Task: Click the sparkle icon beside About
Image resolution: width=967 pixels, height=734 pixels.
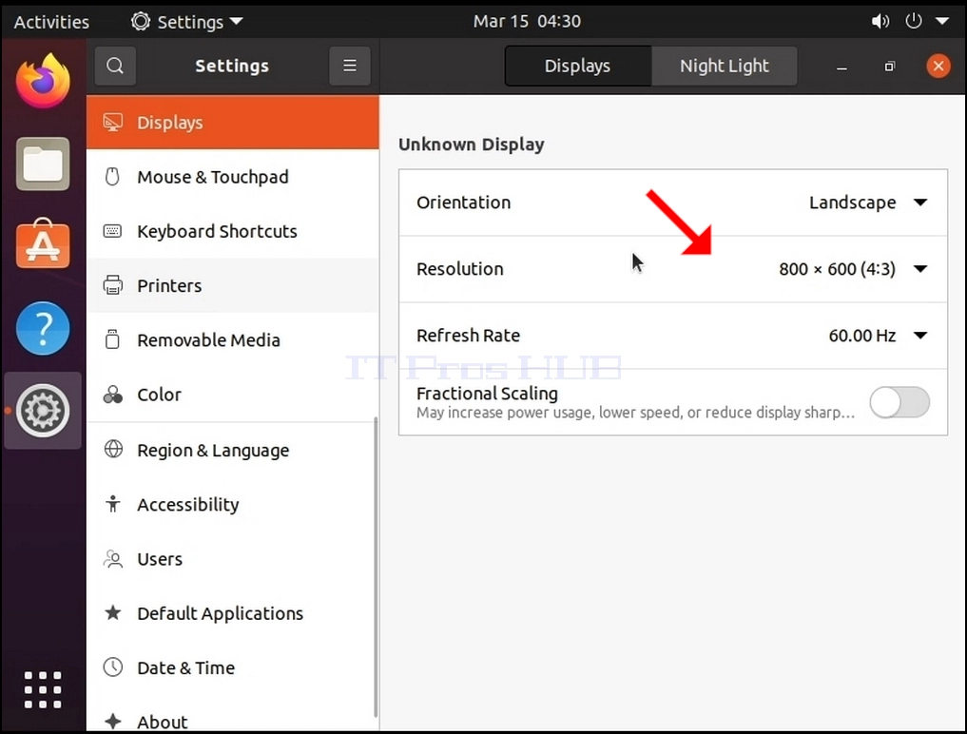Action: [113, 721]
